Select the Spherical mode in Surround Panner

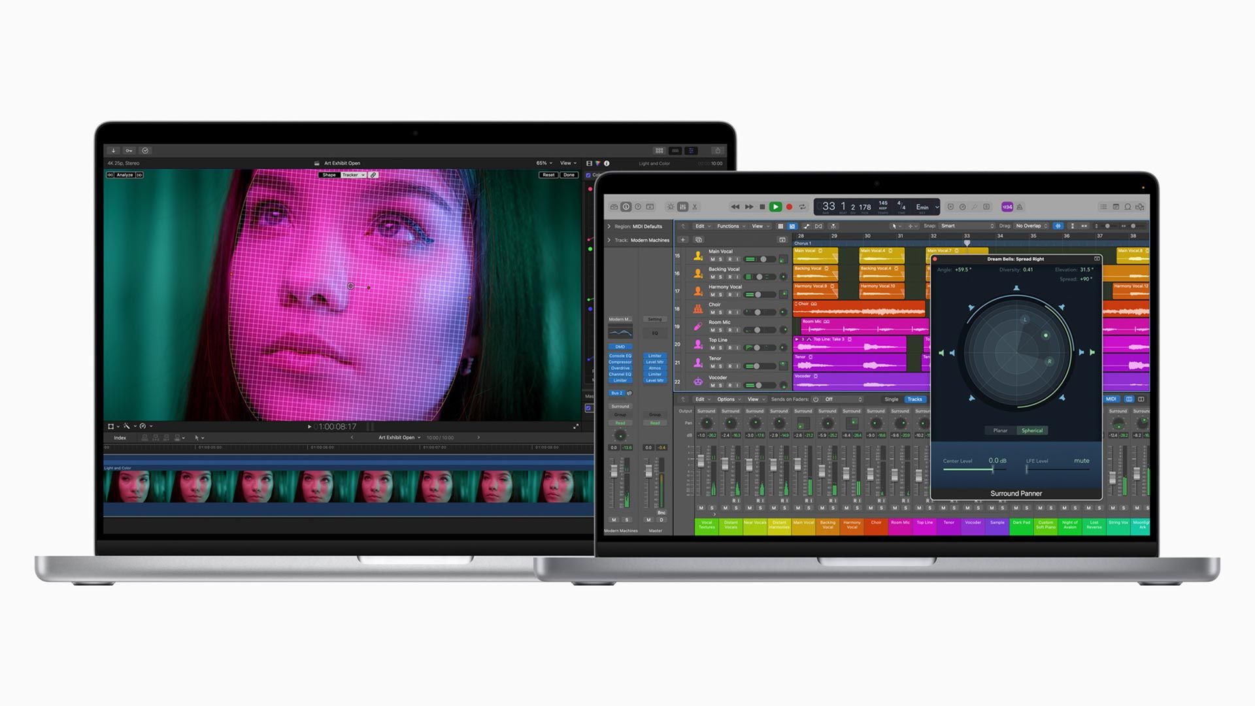[x=1032, y=431]
